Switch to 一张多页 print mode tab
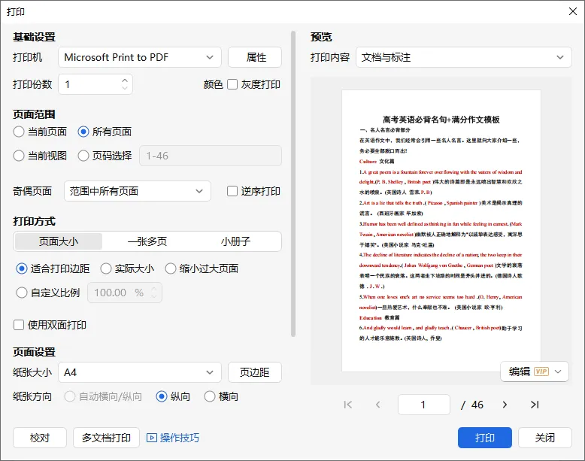The width and height of the screenshot is (585, 461). (x=147, y=241)
